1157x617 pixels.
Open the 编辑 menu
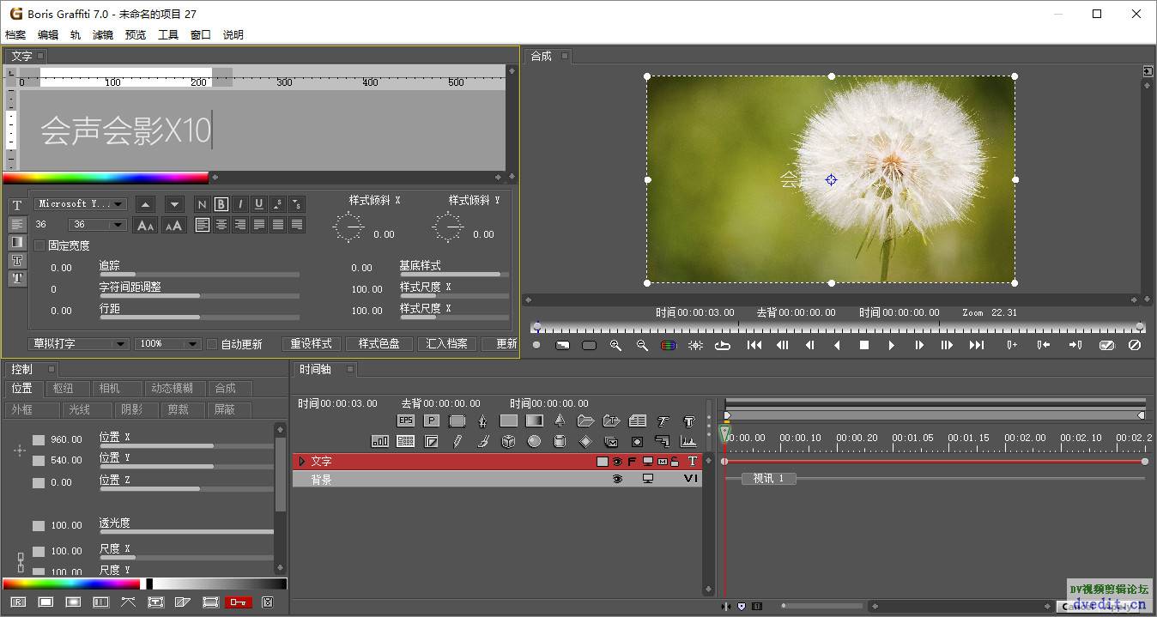48,35
